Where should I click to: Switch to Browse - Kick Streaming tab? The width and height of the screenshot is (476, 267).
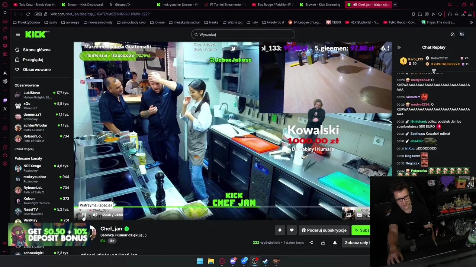[320, 4]
